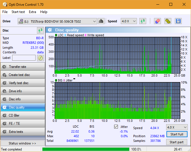The image size is (191, 152).
Task: Click the yellow disc label icon
Action: point(40,58)
